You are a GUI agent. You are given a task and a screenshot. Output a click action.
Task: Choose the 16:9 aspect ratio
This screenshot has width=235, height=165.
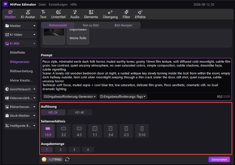48,131
